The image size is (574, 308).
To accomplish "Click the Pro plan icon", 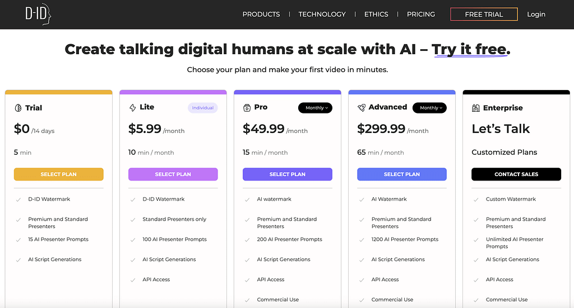I will [247, 107].
